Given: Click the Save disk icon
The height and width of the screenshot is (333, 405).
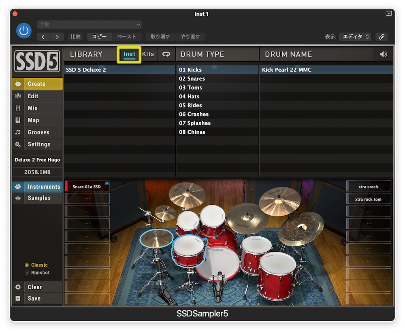Looking at the screenshot, I should click(x=18, y=299).
